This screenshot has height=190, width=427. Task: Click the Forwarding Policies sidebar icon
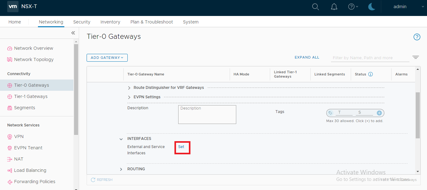[x=9, y=182]
